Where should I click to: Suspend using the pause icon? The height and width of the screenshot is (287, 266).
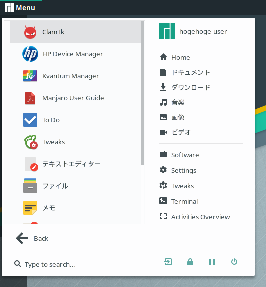tap(212, 262)
